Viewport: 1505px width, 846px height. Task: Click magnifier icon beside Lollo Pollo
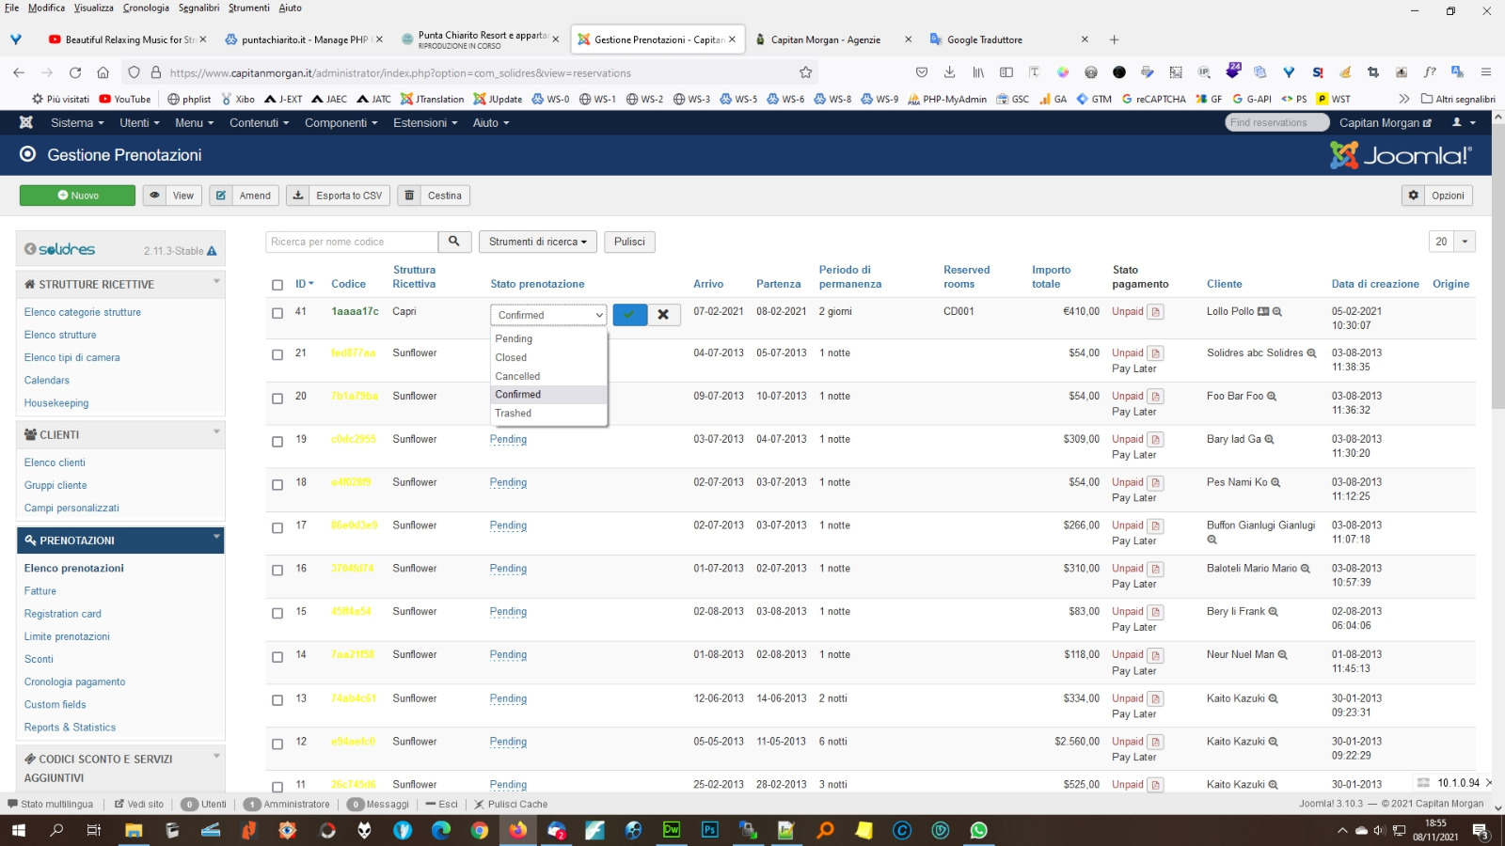point(1277,312)
